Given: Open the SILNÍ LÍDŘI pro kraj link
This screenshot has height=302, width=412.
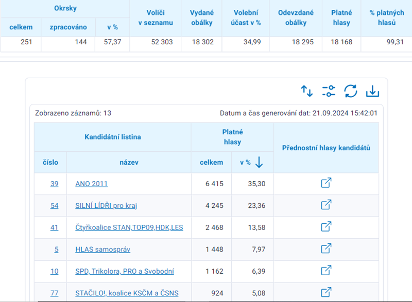Looking at the screenshot, I should [106, 206].
